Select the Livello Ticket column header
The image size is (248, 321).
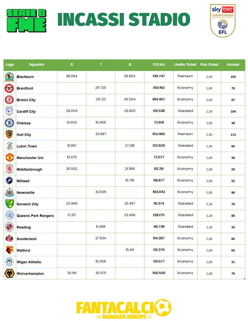click(x=185, y=64)
